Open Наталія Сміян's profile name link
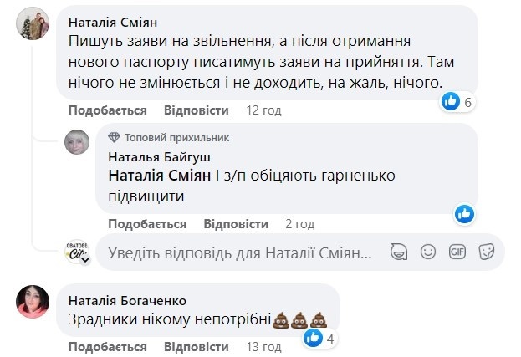521x357 pixels. click(112, 22)
